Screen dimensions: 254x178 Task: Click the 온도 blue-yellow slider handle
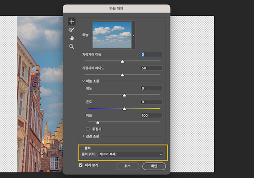point(124,109)
